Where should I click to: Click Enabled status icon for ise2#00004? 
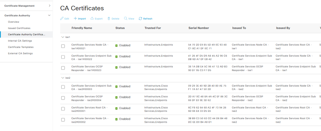point(117,97)
